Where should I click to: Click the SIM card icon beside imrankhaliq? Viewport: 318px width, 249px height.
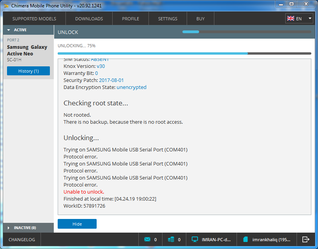(246, 240)
